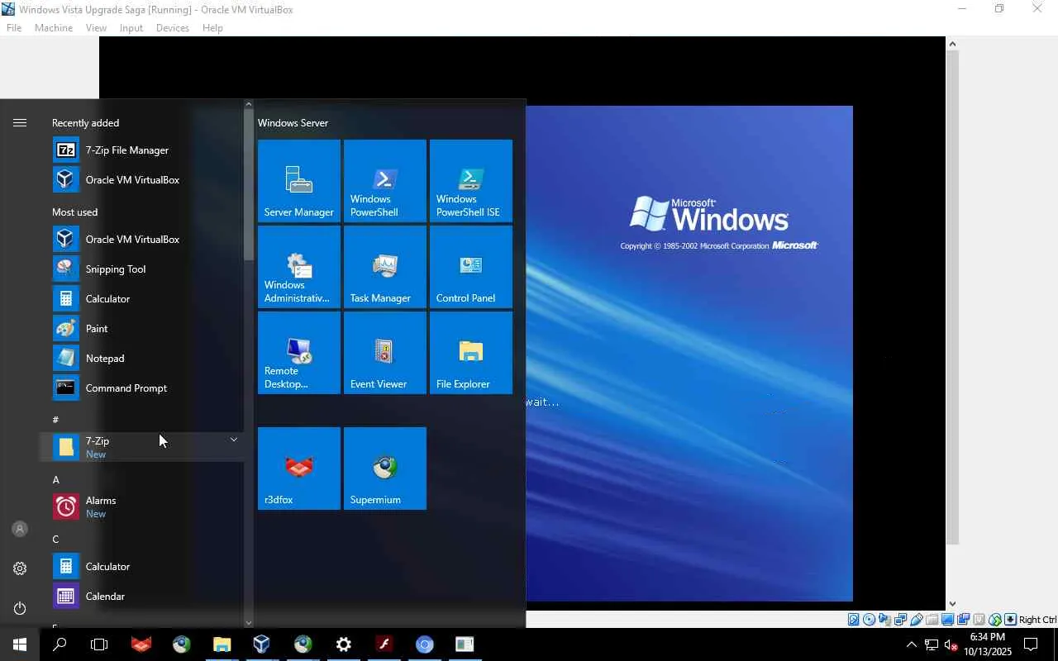Open the taskbar clock and date
1058x661 pixels.
click(x=987, y=644)
